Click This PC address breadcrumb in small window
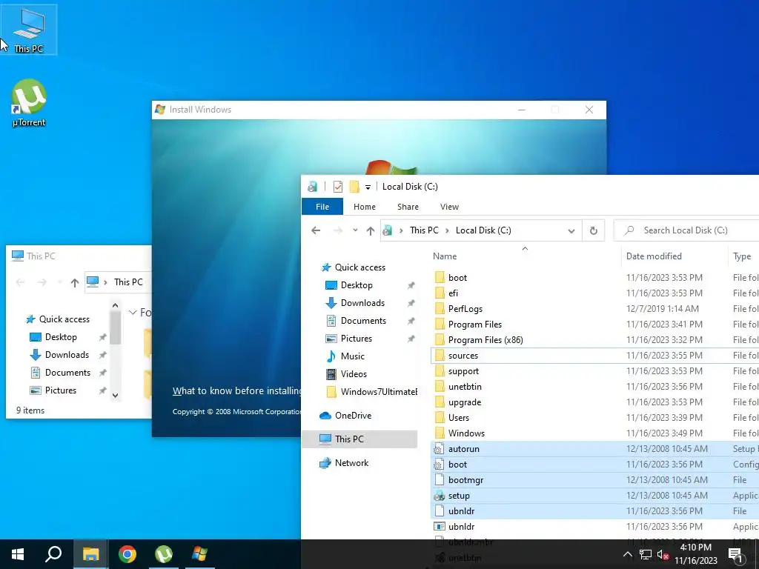The image size is (759, 569). tap(128, 282)
